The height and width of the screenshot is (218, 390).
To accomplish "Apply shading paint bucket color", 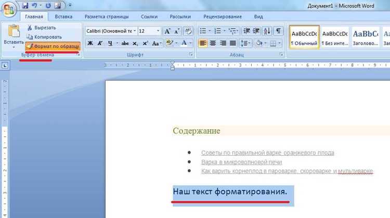I will tap(259, 43).
